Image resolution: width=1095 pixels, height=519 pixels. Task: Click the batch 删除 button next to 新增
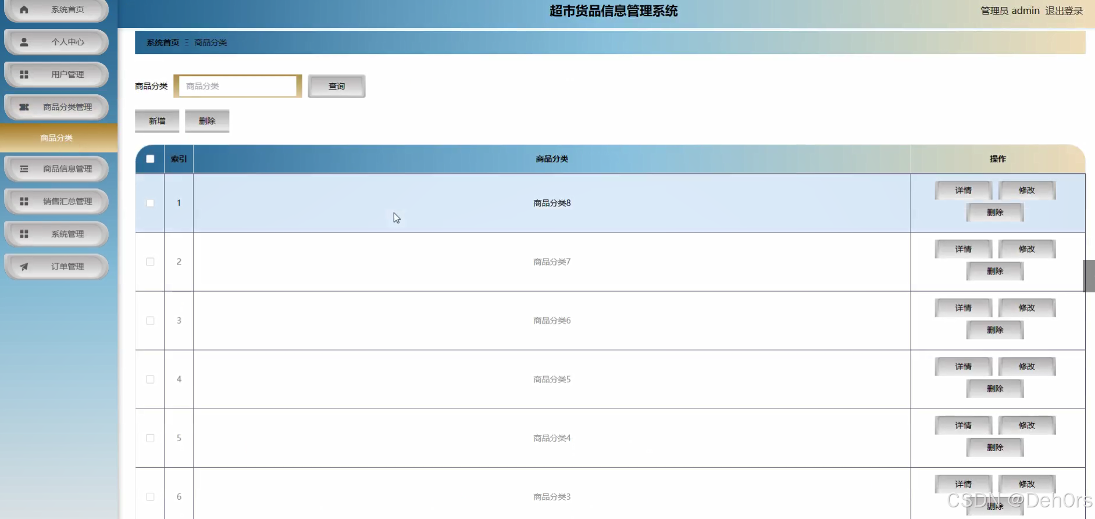tap(207, 121)
